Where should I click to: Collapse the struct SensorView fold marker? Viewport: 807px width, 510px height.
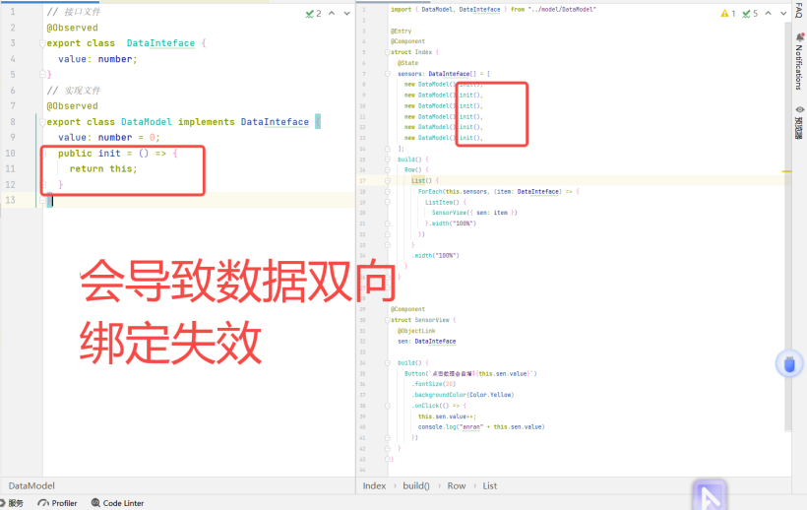[x=387, y=320]
